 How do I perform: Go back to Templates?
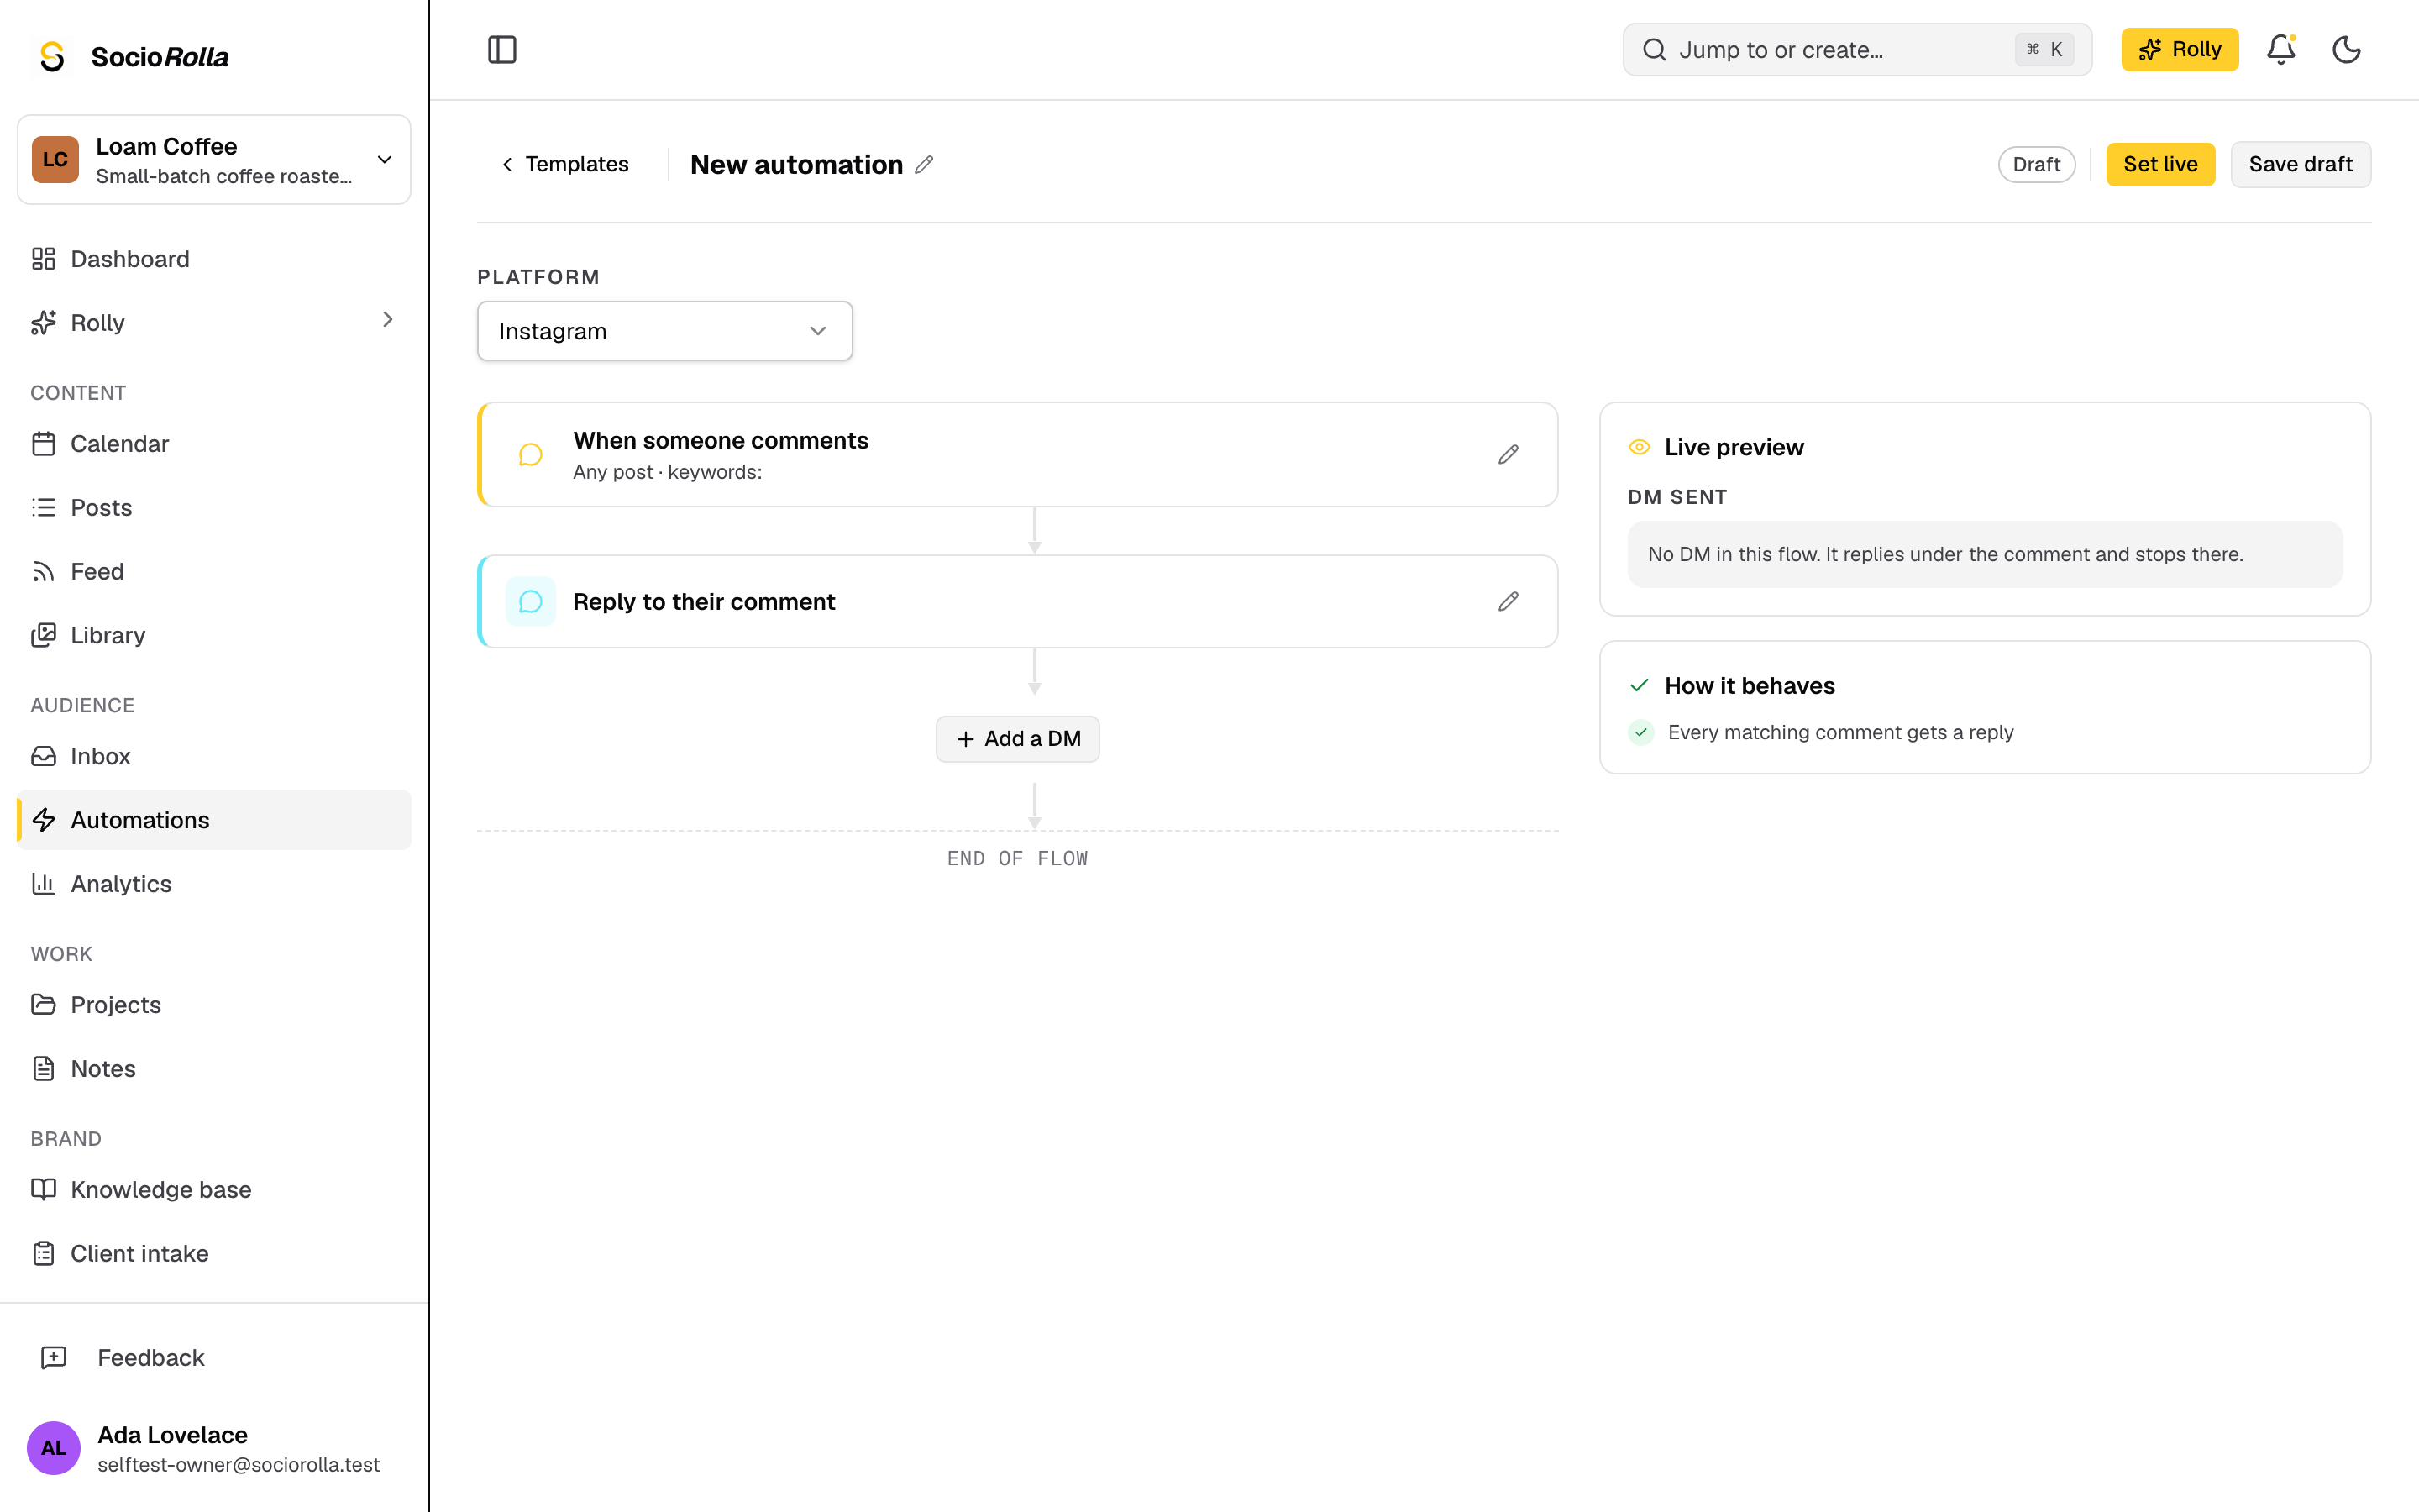coord(564,164)
